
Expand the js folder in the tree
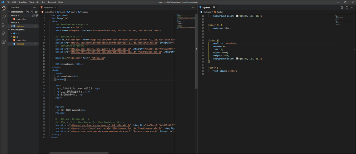(x=17, y=37)
